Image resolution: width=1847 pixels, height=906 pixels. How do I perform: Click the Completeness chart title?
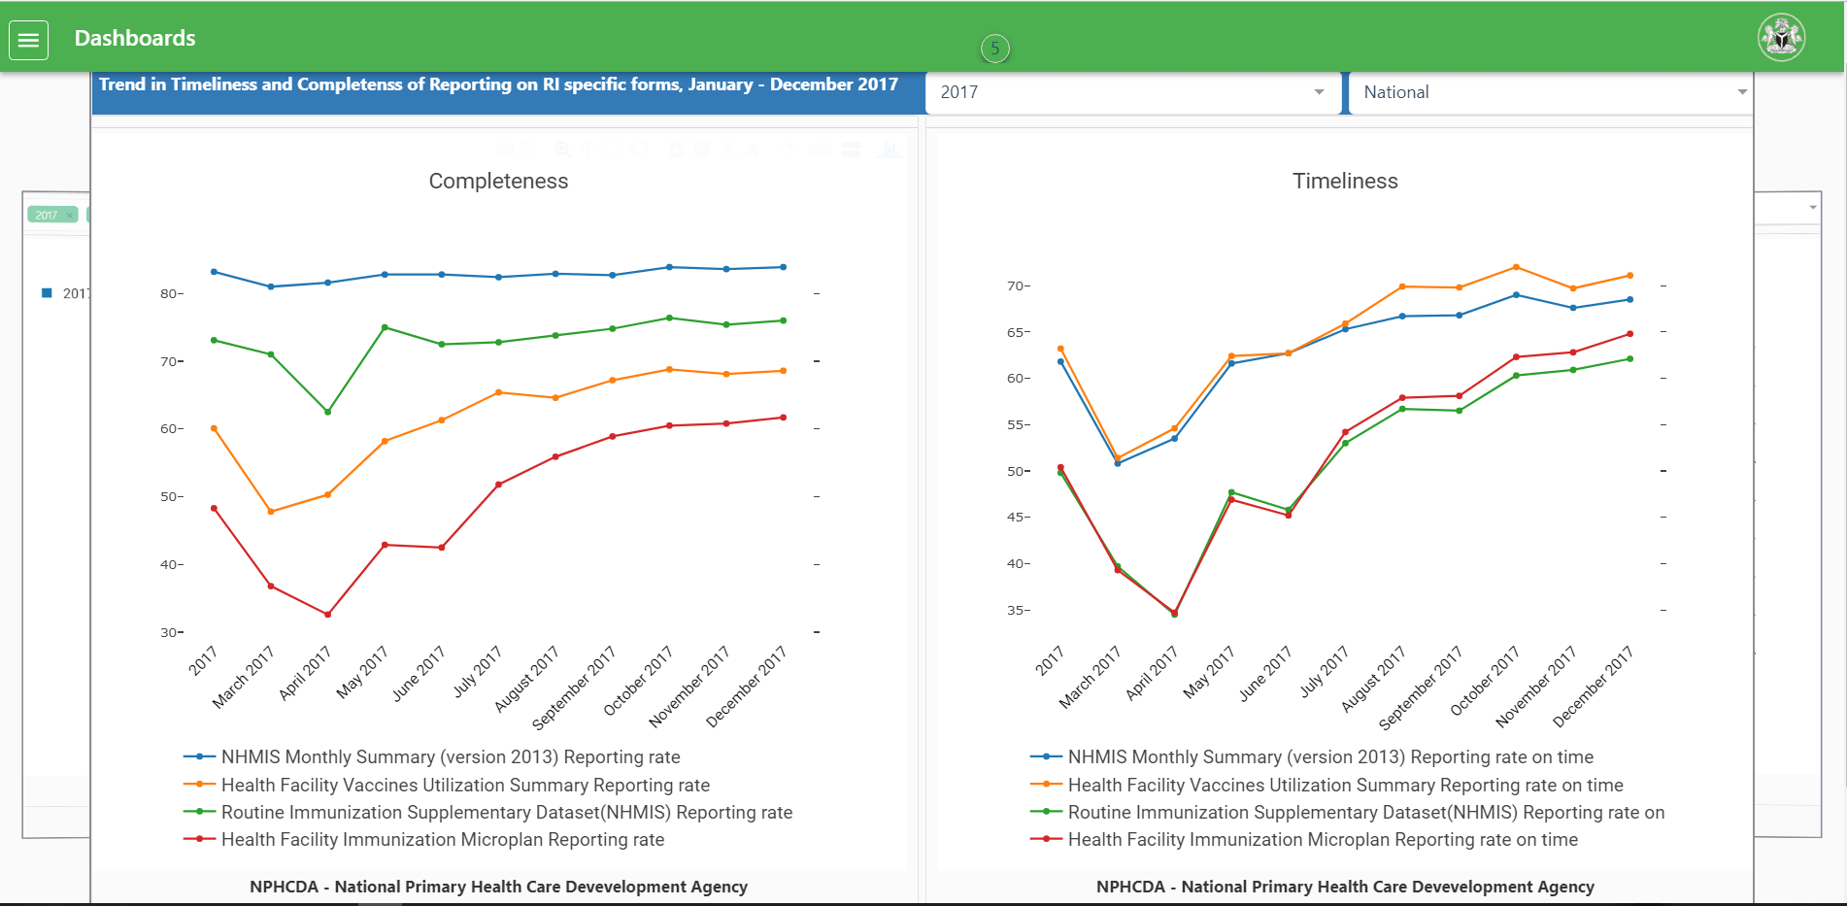498,181
